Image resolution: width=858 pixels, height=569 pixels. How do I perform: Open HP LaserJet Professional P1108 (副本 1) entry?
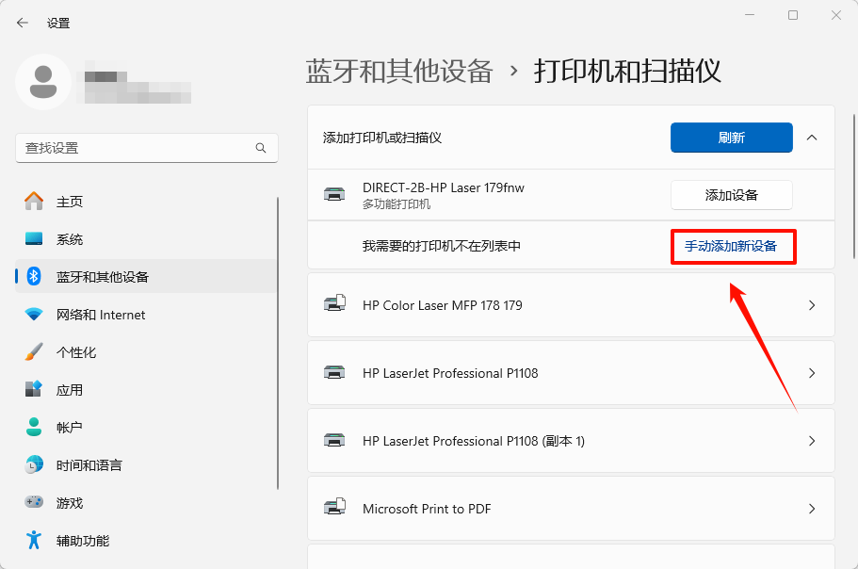571,441
